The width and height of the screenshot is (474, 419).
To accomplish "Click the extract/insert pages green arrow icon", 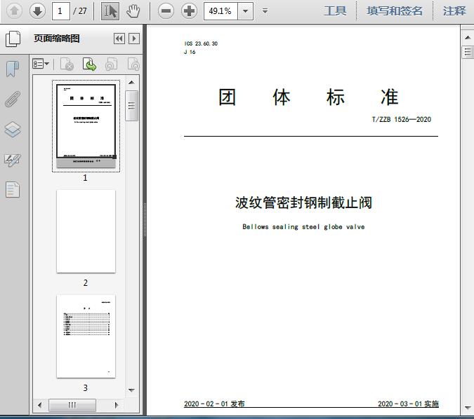I will 89,64.
